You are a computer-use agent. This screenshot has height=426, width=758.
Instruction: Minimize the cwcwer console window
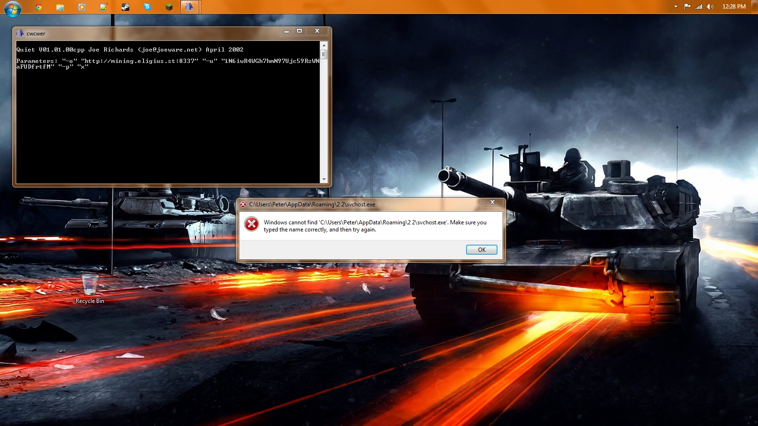(x=287, y=31)
